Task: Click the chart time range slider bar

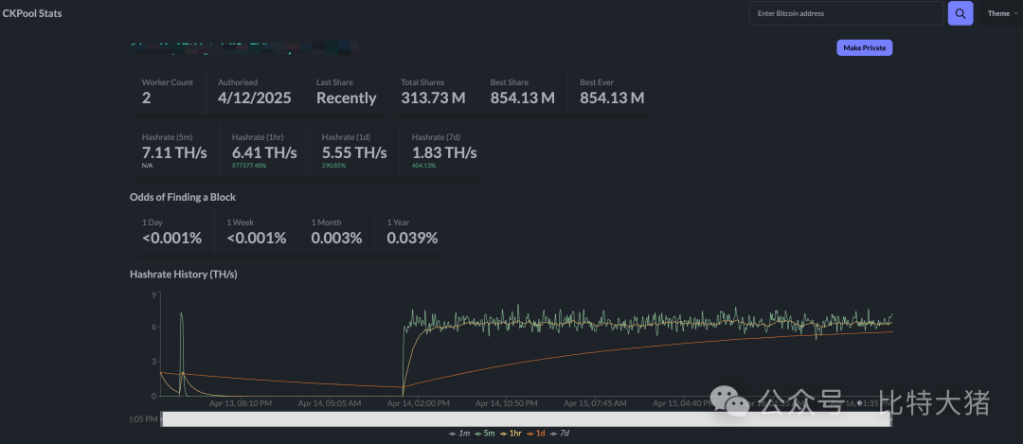Action: pos(526,419)
